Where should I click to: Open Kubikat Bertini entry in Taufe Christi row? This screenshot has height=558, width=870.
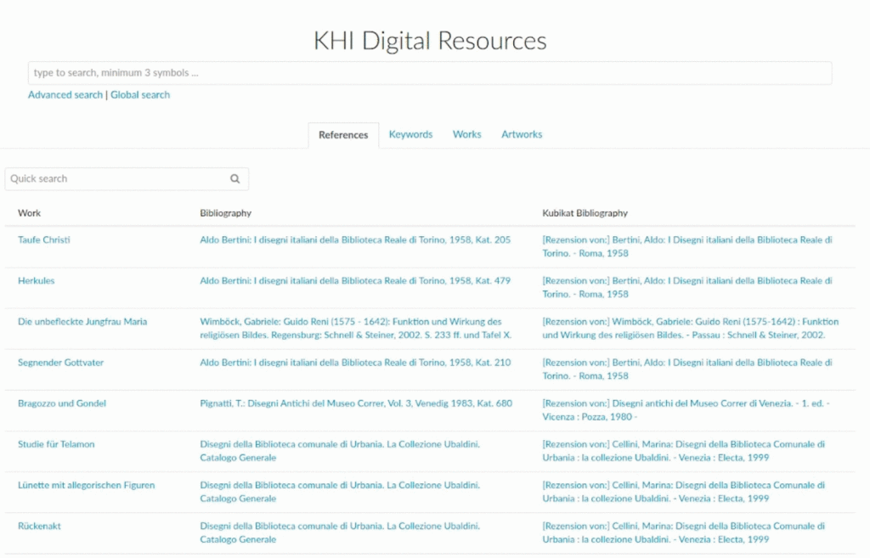[687, 246]
